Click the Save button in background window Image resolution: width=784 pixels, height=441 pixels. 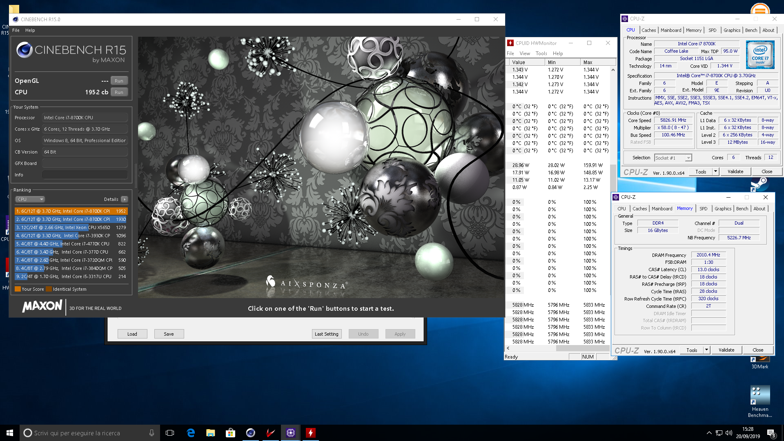click(169, 334)
